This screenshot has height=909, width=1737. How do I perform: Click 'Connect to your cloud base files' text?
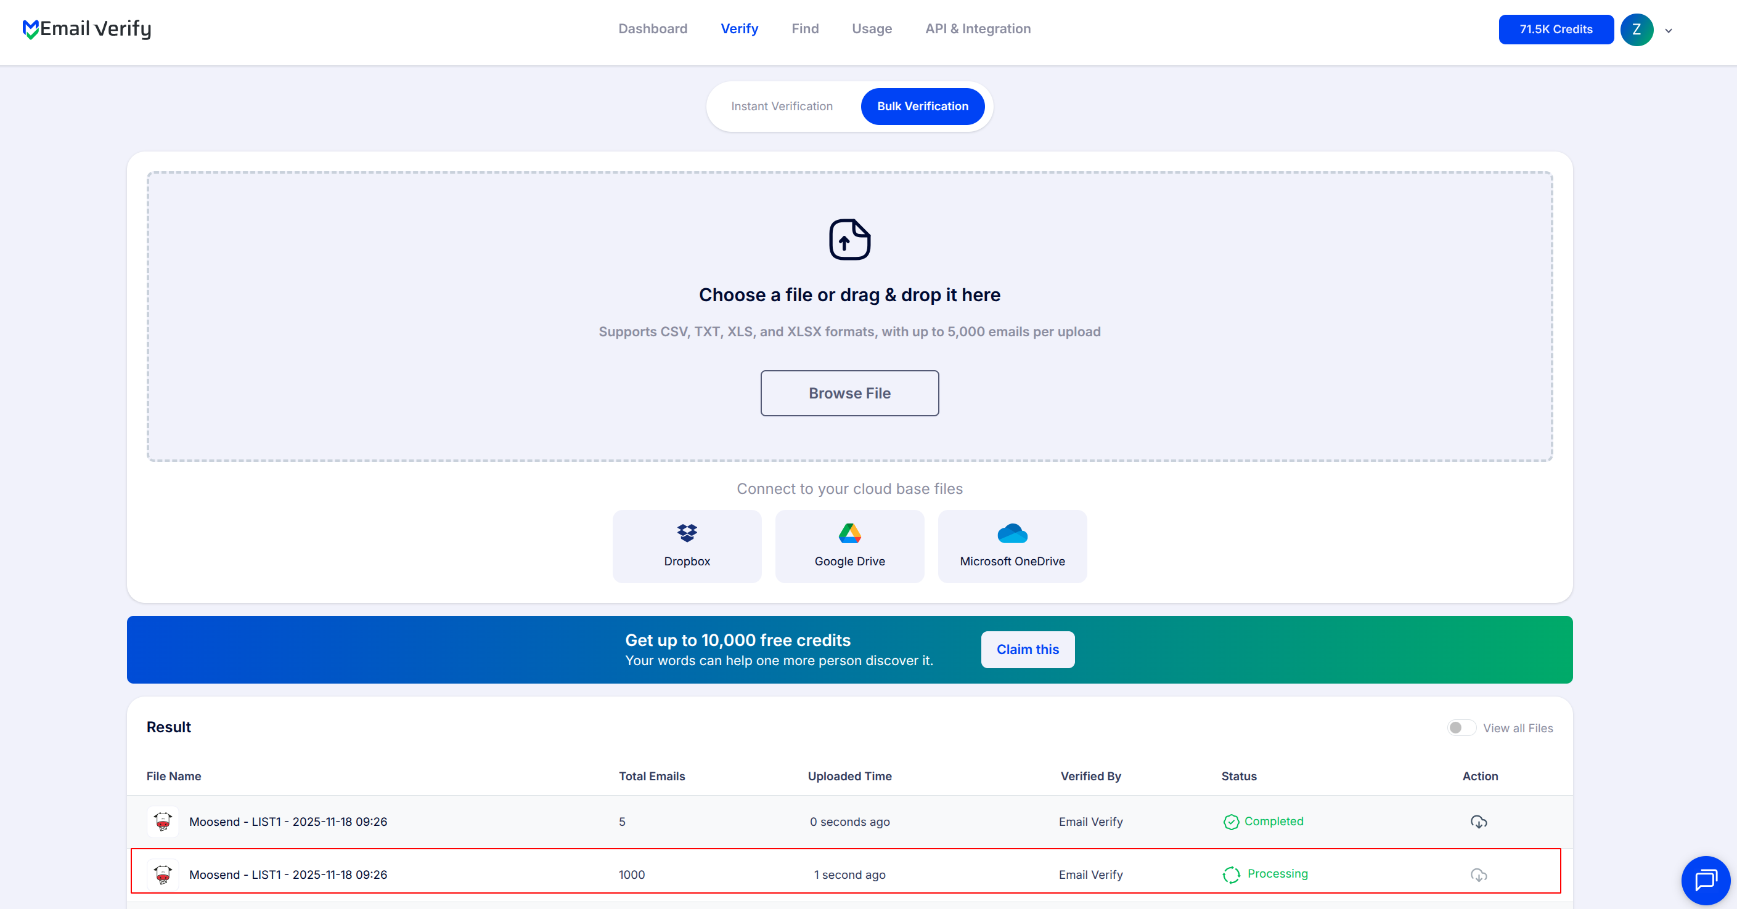849,489
